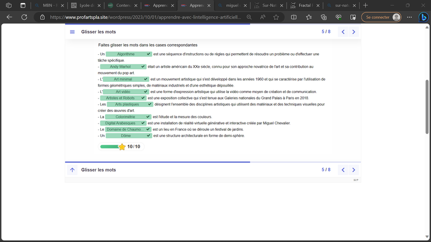Click the Se connecter button
The image size is (431, 242).
381,17
